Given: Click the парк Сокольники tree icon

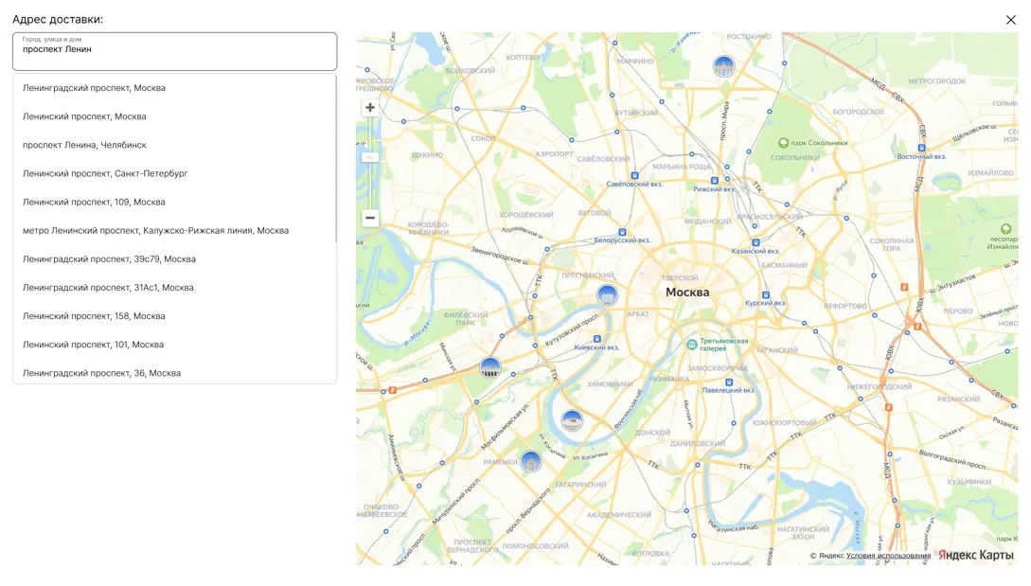Looking at the screenshot, I should (783, 143).
